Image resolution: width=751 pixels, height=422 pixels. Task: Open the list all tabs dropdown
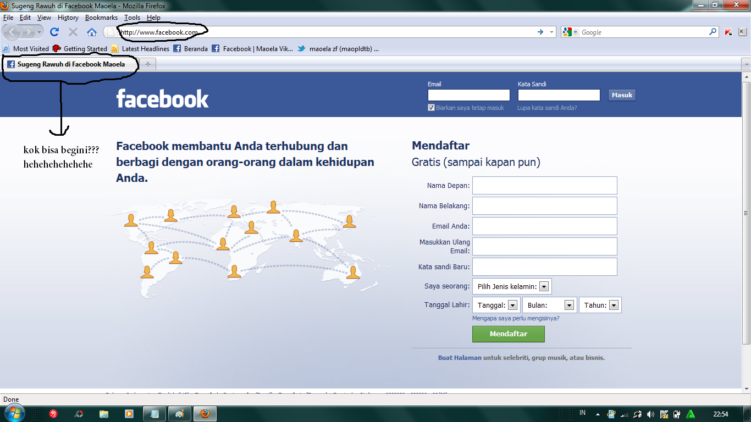point(746,64)
